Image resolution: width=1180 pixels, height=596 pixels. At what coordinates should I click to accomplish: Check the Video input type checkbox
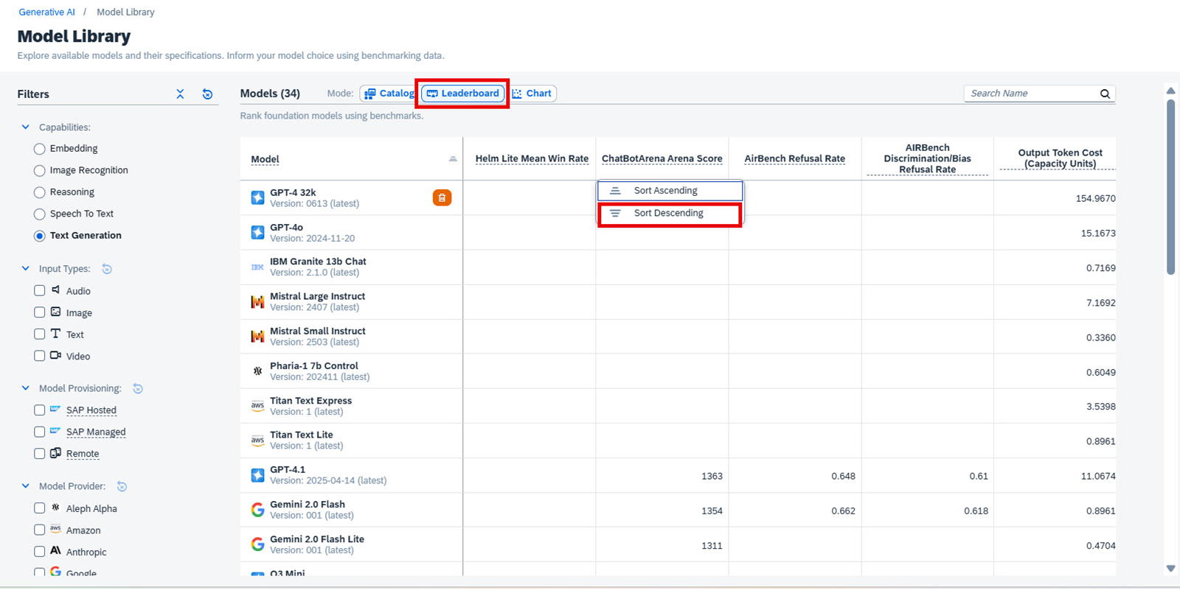click(40, 356)
